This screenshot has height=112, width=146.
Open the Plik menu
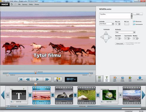(x=19, y=4)
